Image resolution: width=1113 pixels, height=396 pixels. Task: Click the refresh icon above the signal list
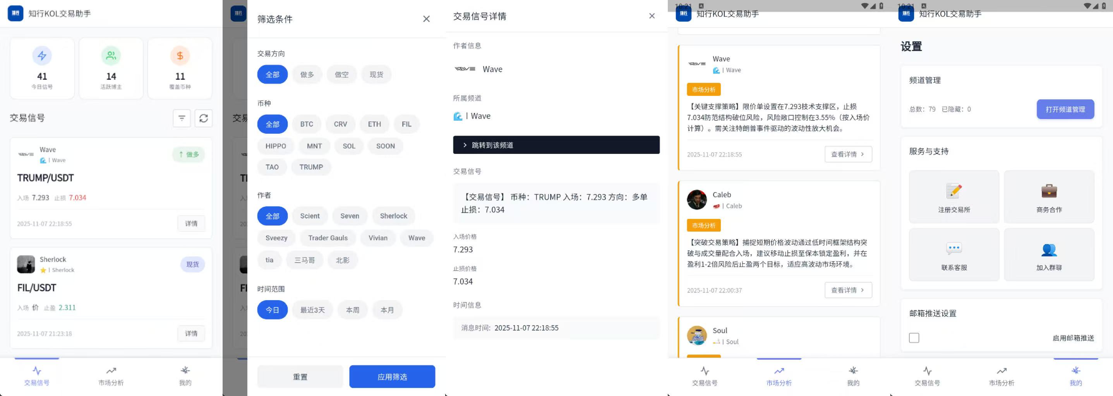click(204, 118)
